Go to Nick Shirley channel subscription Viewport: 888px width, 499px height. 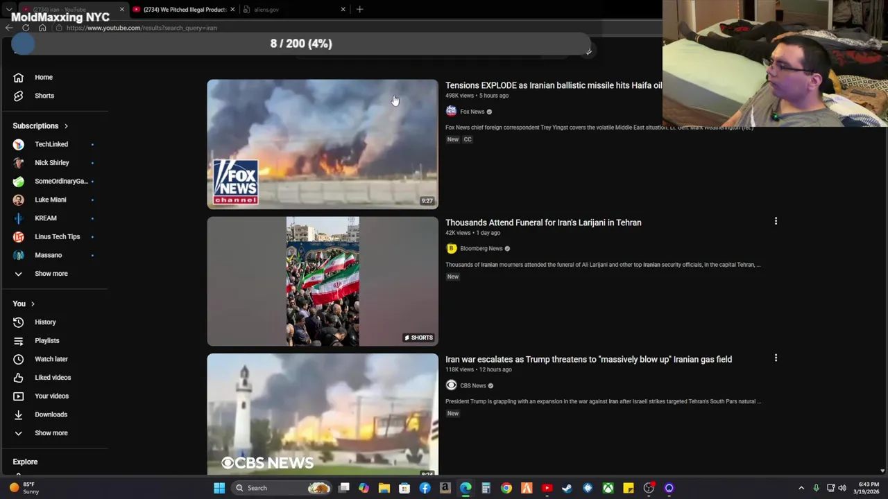coord(51,163)
